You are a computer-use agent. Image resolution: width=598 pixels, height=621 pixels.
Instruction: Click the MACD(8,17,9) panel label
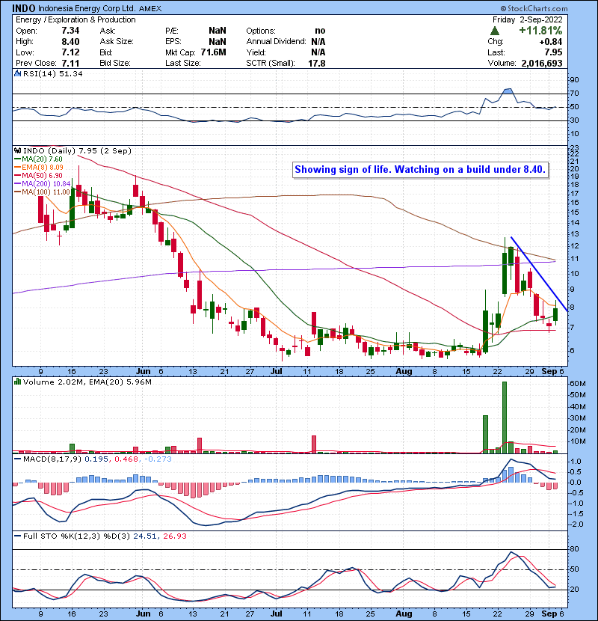coord(52,459)
